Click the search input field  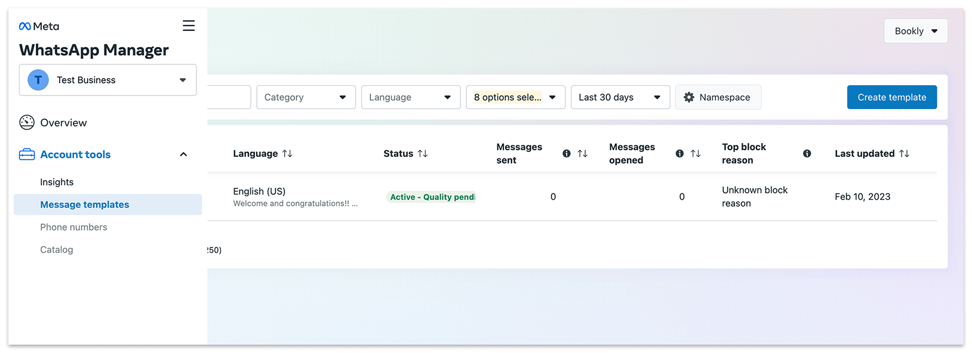point(229,97)
